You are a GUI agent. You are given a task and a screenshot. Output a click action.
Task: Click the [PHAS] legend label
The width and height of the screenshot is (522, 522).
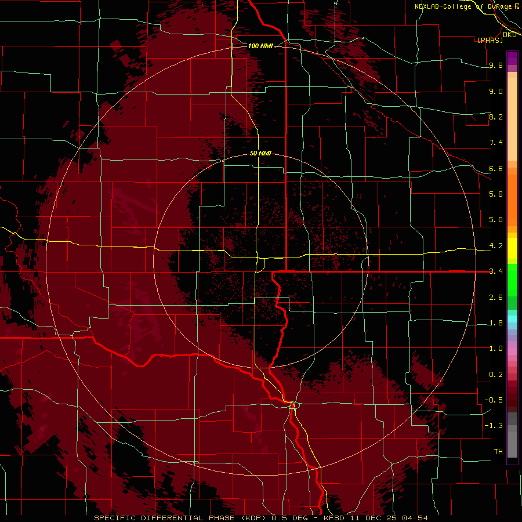[490, 40]
